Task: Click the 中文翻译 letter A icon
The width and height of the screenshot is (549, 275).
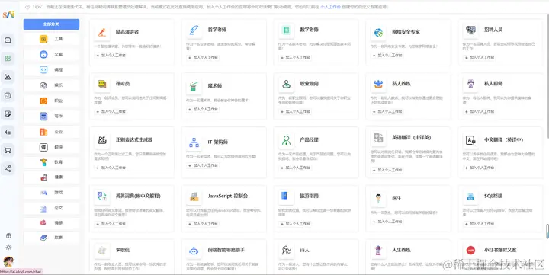Action: pos(470,140)
